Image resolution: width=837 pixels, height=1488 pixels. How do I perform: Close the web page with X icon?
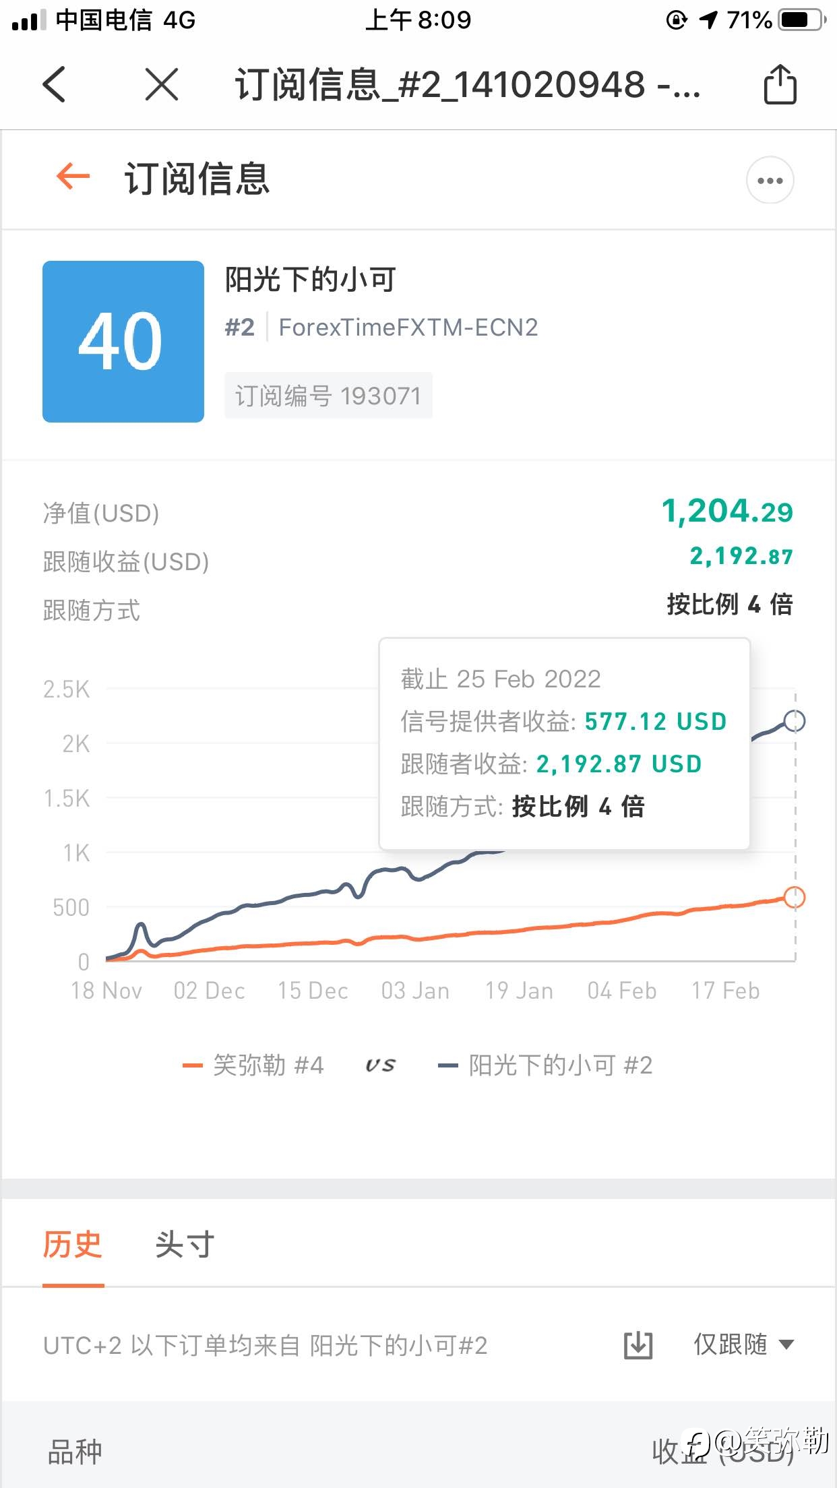coord(162,85)
